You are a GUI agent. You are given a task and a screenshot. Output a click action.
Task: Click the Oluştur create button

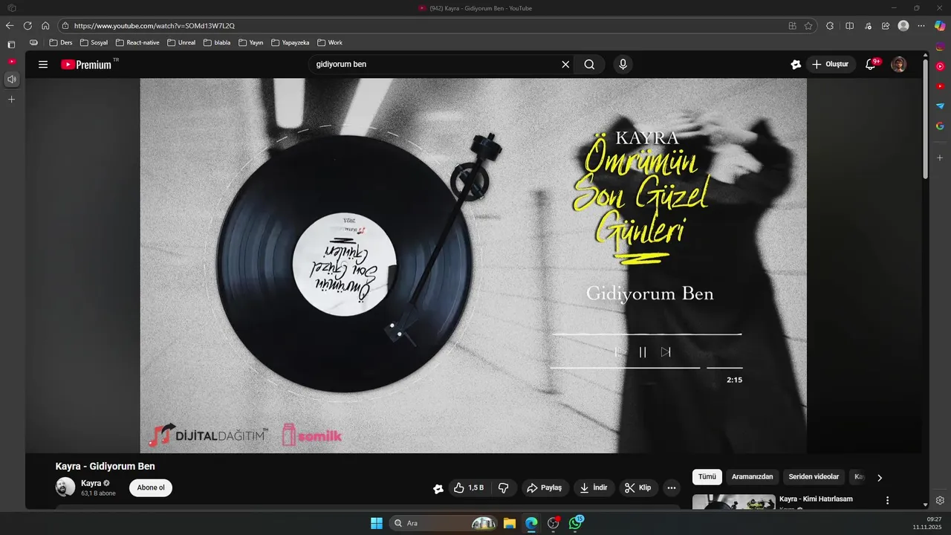[831, 65]
